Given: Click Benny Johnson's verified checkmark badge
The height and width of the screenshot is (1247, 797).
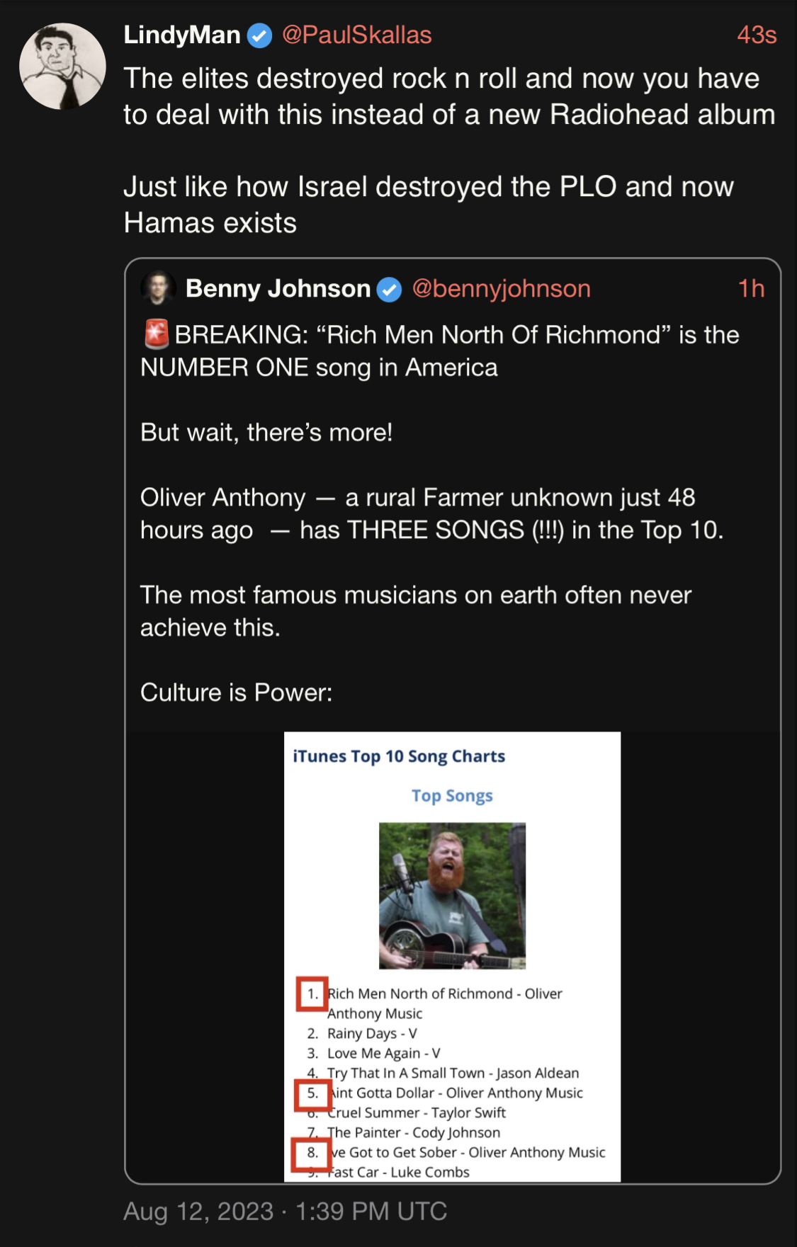Looking at the screenshot, I should [x=389, y=289].
